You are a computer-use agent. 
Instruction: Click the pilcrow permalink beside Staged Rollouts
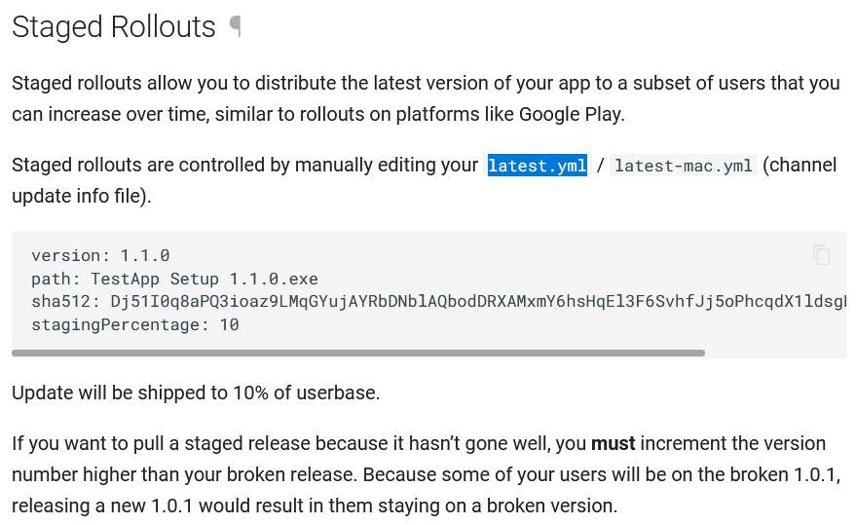[x=236, y=25]
